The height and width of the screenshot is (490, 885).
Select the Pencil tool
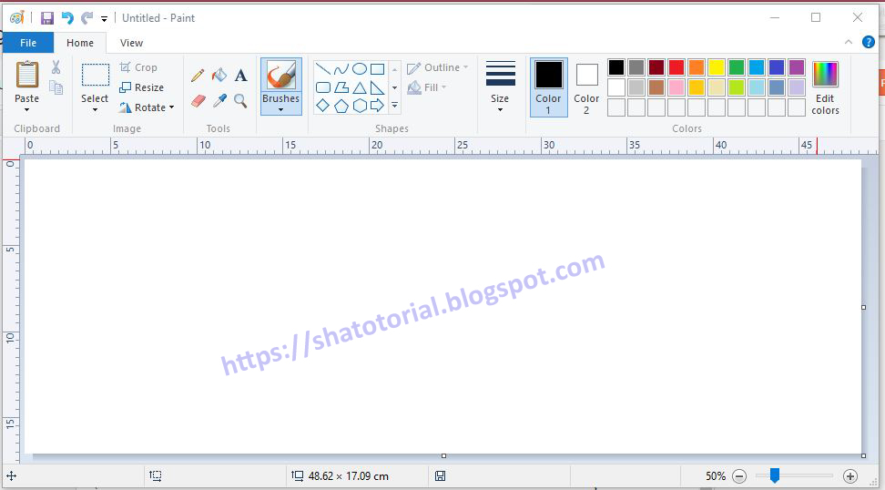pos(198,76)
